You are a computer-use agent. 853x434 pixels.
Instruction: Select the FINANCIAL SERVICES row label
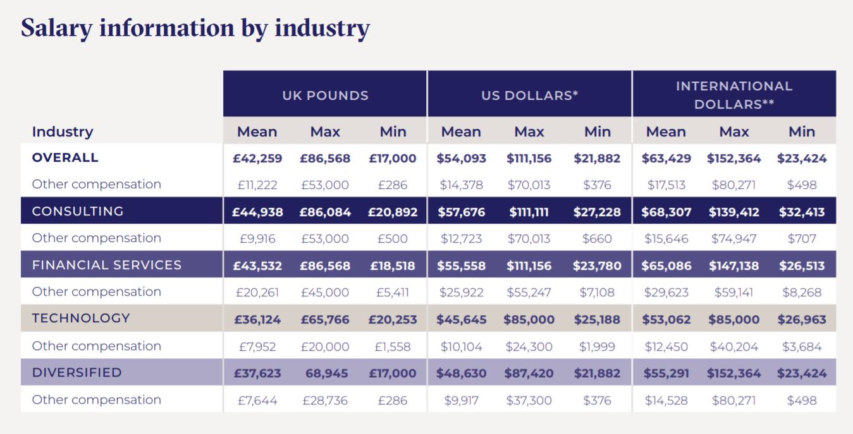[107, 265]
